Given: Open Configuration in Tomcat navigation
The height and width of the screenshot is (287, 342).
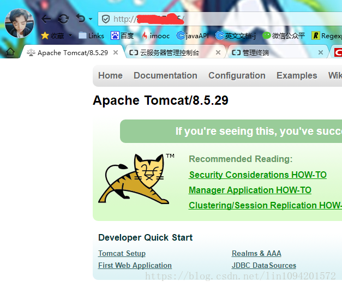Looking at the screenshot, I should [237, 75].
